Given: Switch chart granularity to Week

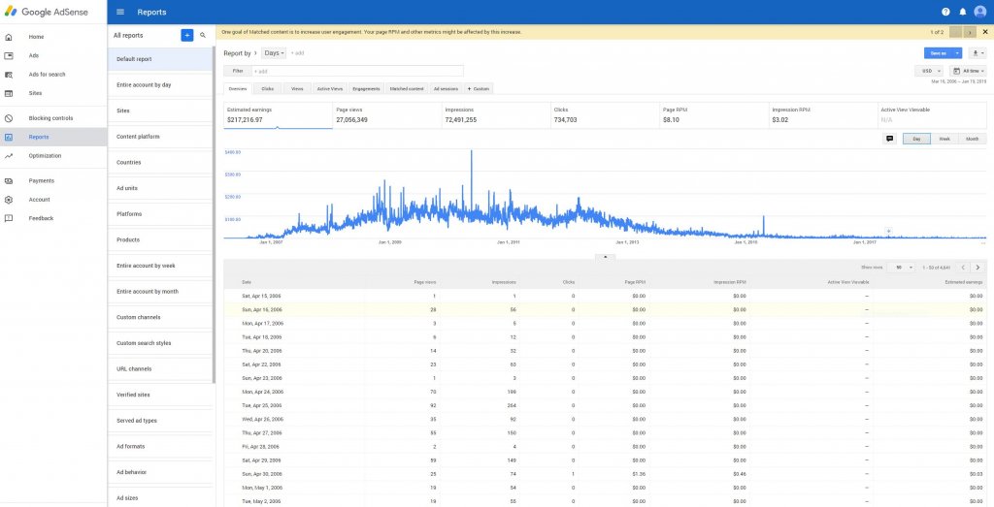Looking at the screenshot, I should tap(944, 139).
